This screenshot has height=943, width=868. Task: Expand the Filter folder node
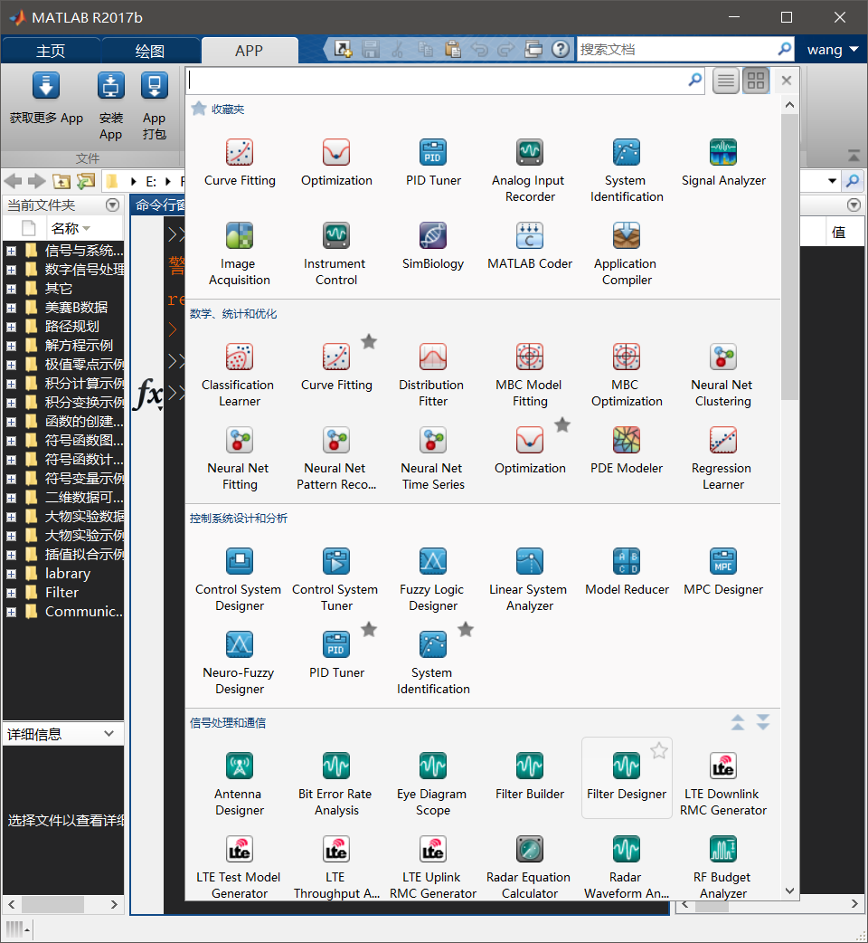coord(11,593)
